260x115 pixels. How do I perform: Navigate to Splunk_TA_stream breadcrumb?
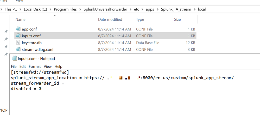[176, 9]
